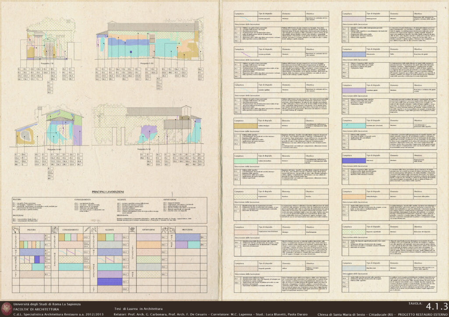The image size is (449, 317).
Task: Click 'C.d.L. Specialistica Architettura Restauro a.a. 2012/2013'
Action: pos(58,314)
